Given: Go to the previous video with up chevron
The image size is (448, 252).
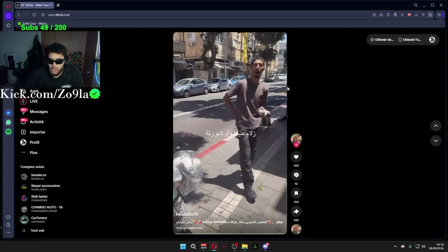Looking at the screenshot, I should click(436, 126).
